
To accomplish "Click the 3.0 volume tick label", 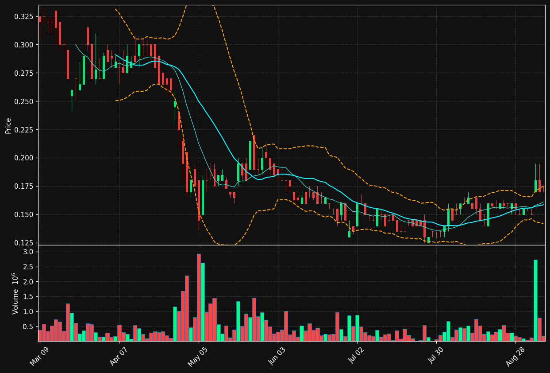I will click(x=29, y=252).
